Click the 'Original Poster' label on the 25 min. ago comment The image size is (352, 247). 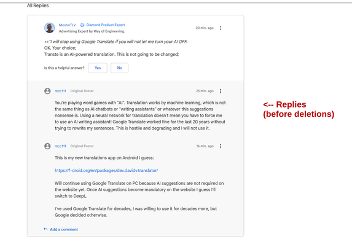coord(82,91)
